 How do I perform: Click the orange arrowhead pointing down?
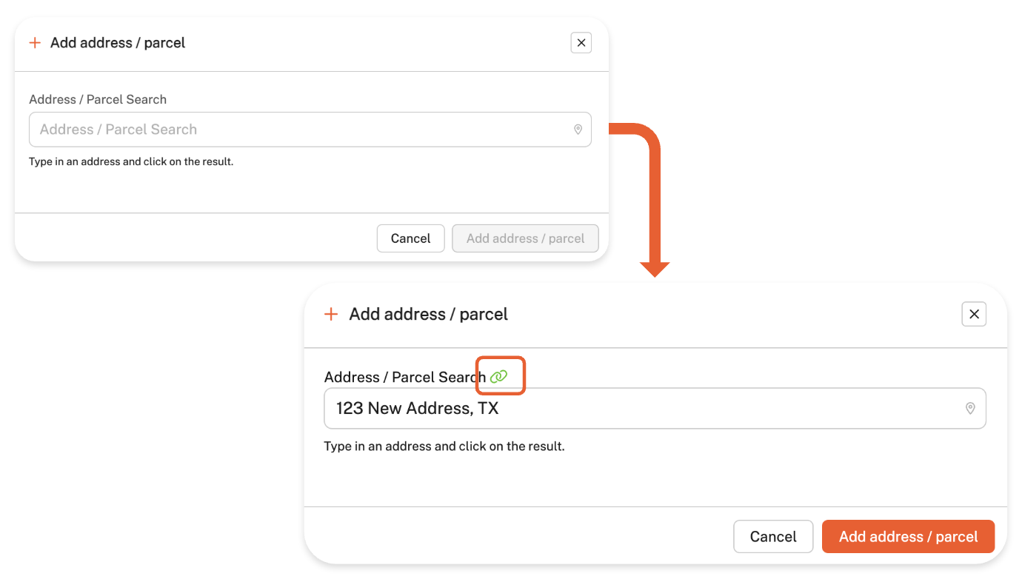tap(655, 269)
